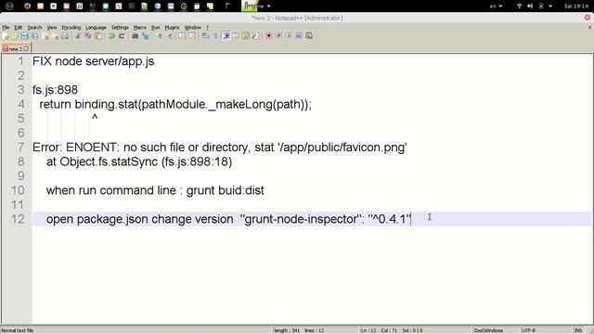Zoom in using the toolbar icon

pyautogui.click(x=160, y=36)
